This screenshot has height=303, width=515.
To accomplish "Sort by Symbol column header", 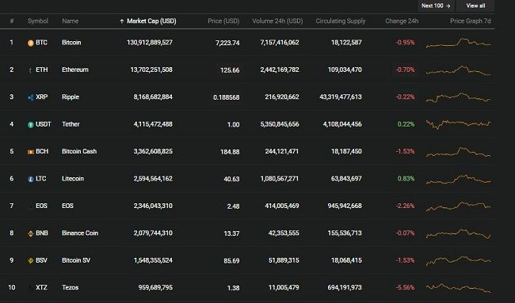I will tap(38, 21).
